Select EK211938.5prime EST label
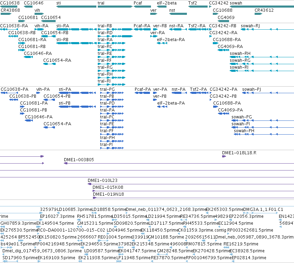 point(97,258)
